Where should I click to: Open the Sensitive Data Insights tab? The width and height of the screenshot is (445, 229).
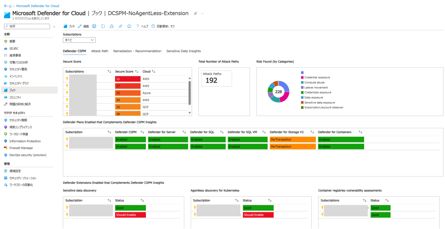(183, 51)
